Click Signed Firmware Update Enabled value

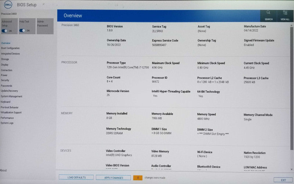pos(249,45)
